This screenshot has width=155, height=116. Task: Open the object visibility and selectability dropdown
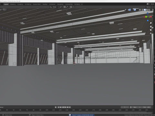126,10
